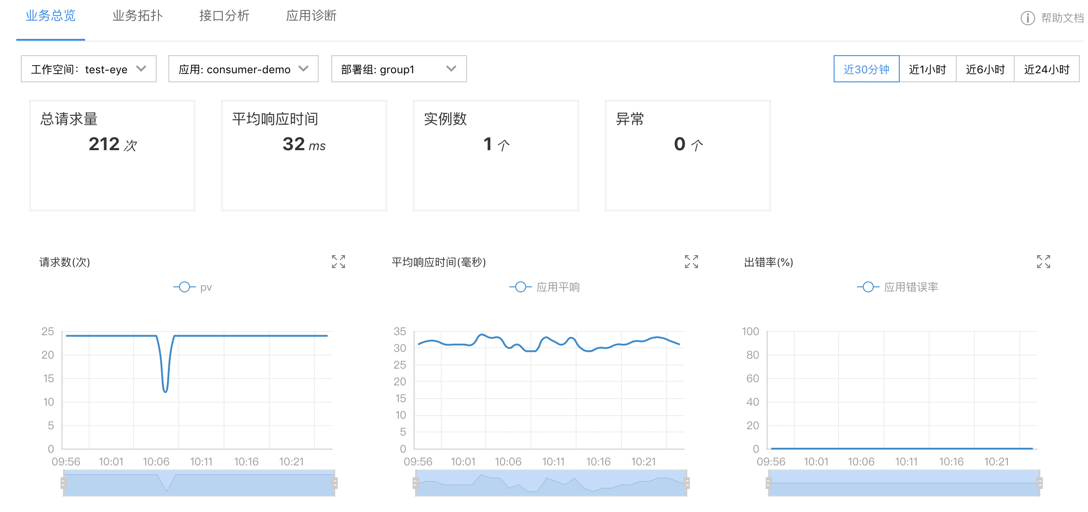Click the 异常 0 个 card
The height and width of the screenshot is (512, 1088).
tap(688, 156)
